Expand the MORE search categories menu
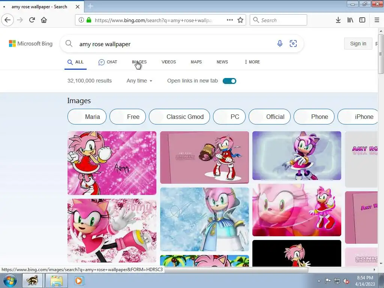The width and height of the screenshot is (384, 288). 252,62
